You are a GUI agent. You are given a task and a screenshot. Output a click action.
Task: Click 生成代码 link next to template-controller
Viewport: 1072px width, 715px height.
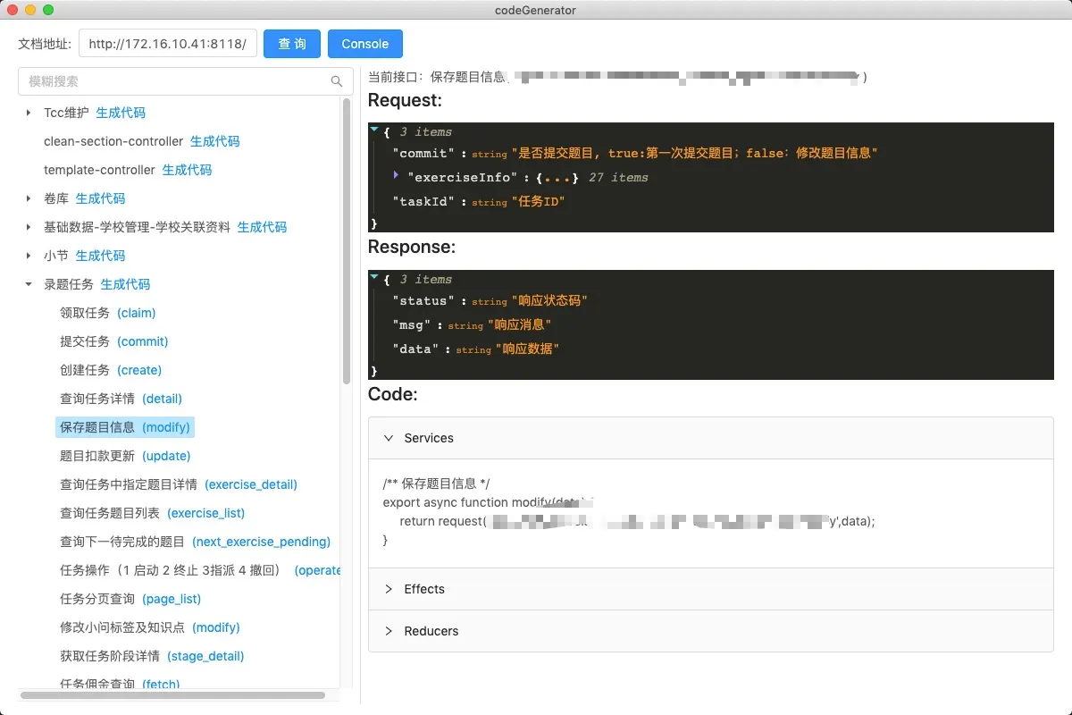pos(188,170)
